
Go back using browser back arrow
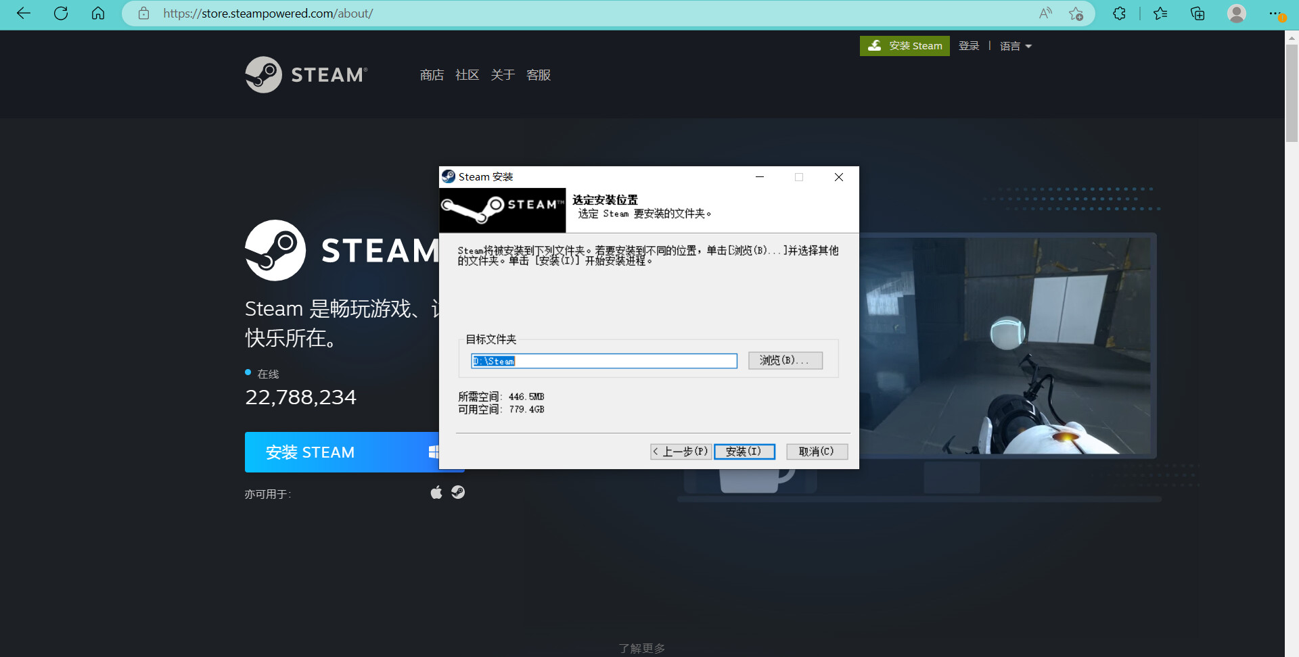24,14
